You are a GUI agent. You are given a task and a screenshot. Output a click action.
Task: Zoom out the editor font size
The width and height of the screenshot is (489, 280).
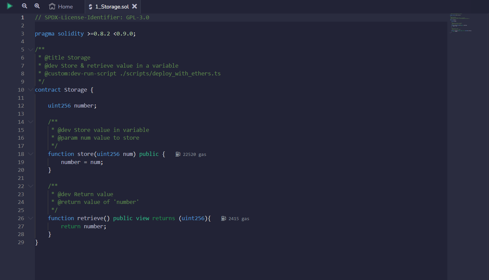pyautogui.click(x=24, y=6)
